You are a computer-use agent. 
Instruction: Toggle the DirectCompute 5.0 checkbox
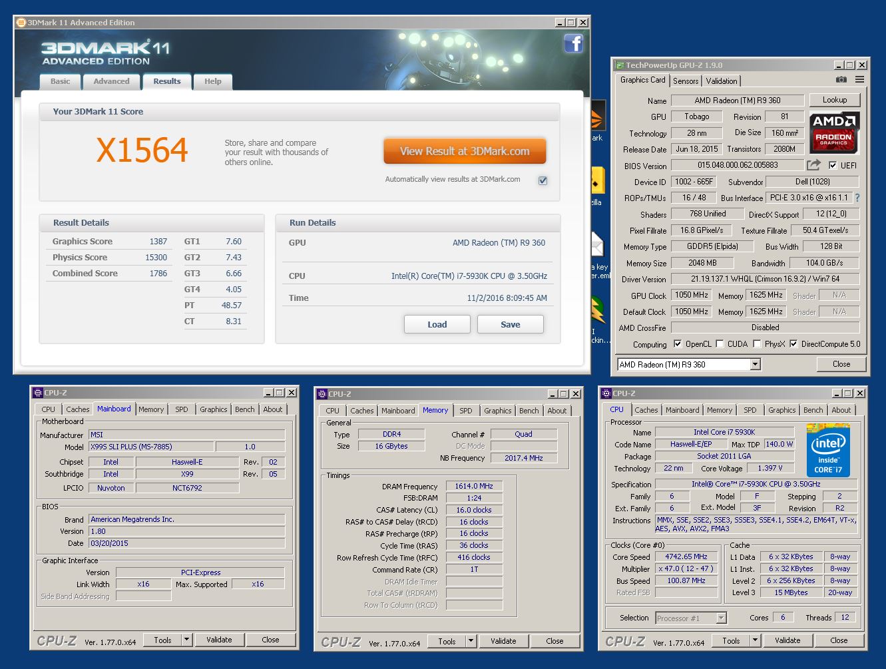(793, 344)
